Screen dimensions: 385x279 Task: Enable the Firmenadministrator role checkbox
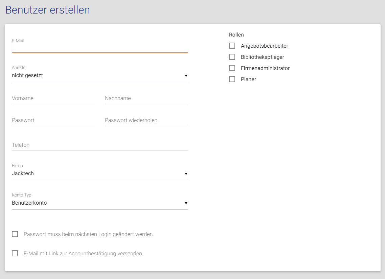tap(232, 68)
